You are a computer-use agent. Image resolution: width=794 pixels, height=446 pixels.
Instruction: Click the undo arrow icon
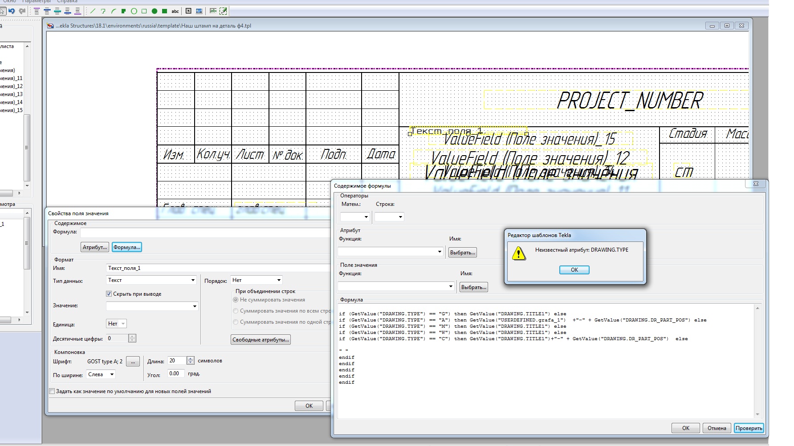(12, 11)
